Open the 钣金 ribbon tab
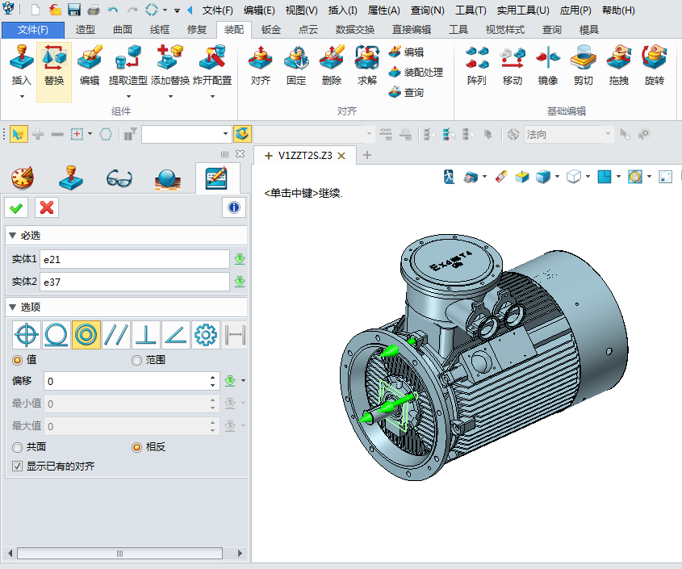This screenshot has width=682, height=569. 271,30
